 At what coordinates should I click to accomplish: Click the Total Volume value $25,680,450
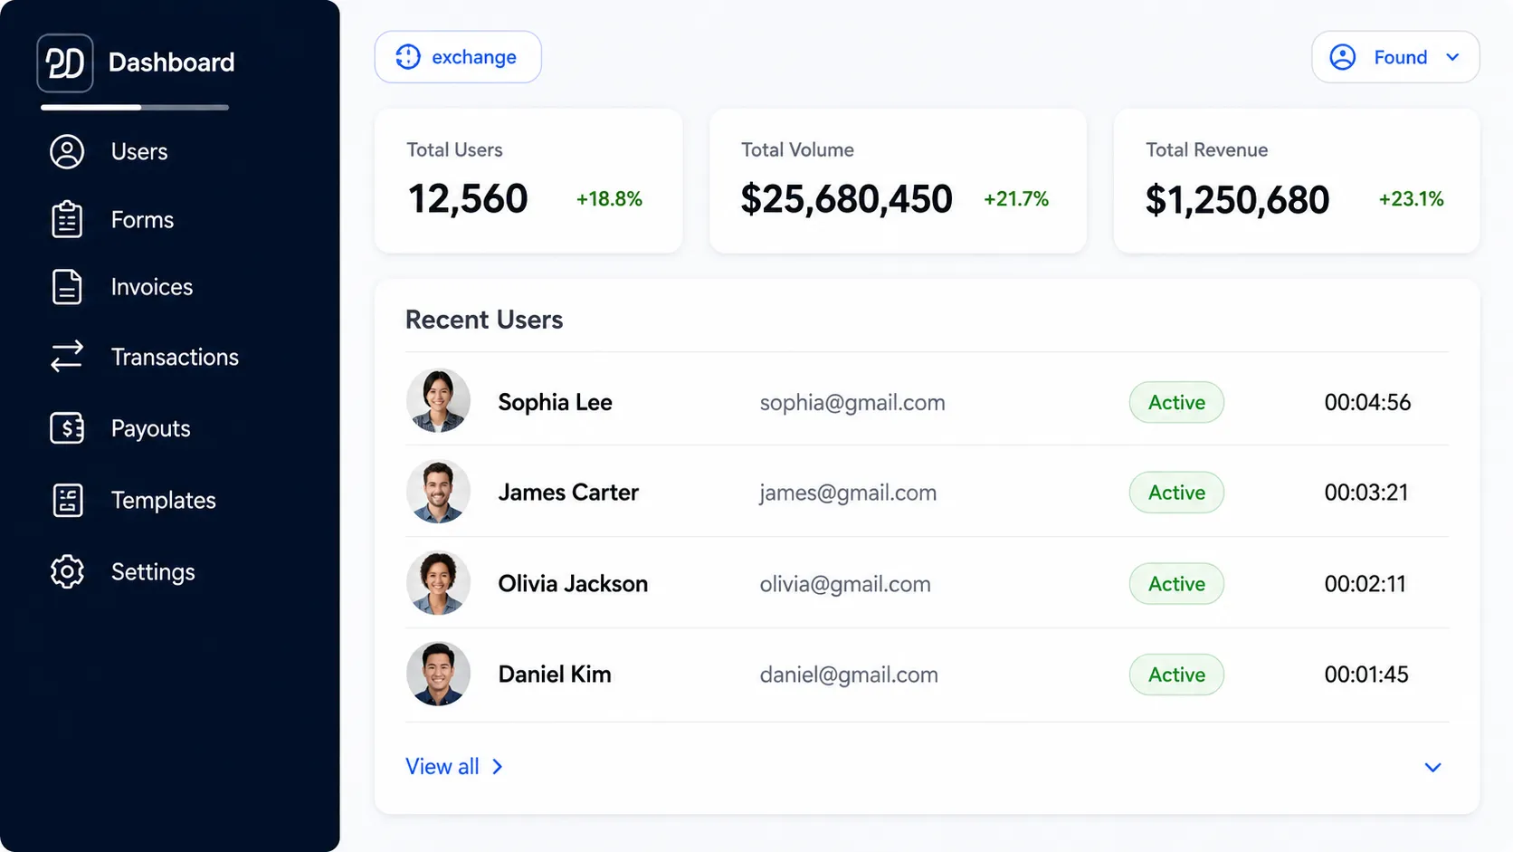click(x=846, y=199)
